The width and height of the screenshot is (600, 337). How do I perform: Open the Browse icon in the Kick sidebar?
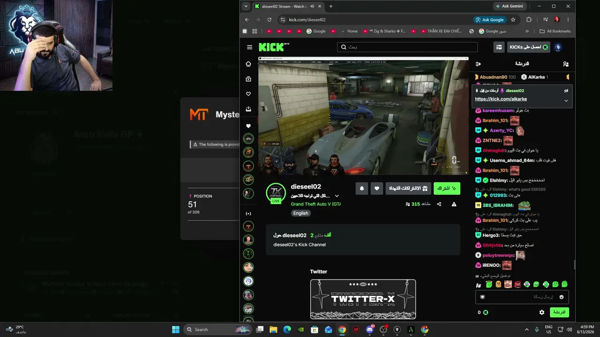click(248, 79)
